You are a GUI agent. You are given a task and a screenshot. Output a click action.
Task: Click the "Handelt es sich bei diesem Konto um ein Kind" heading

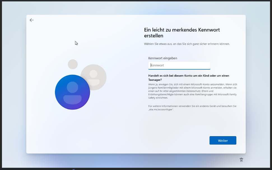tap(189, 78)
